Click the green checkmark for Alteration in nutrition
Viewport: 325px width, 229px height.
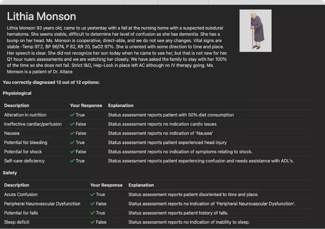pos(72,115)
